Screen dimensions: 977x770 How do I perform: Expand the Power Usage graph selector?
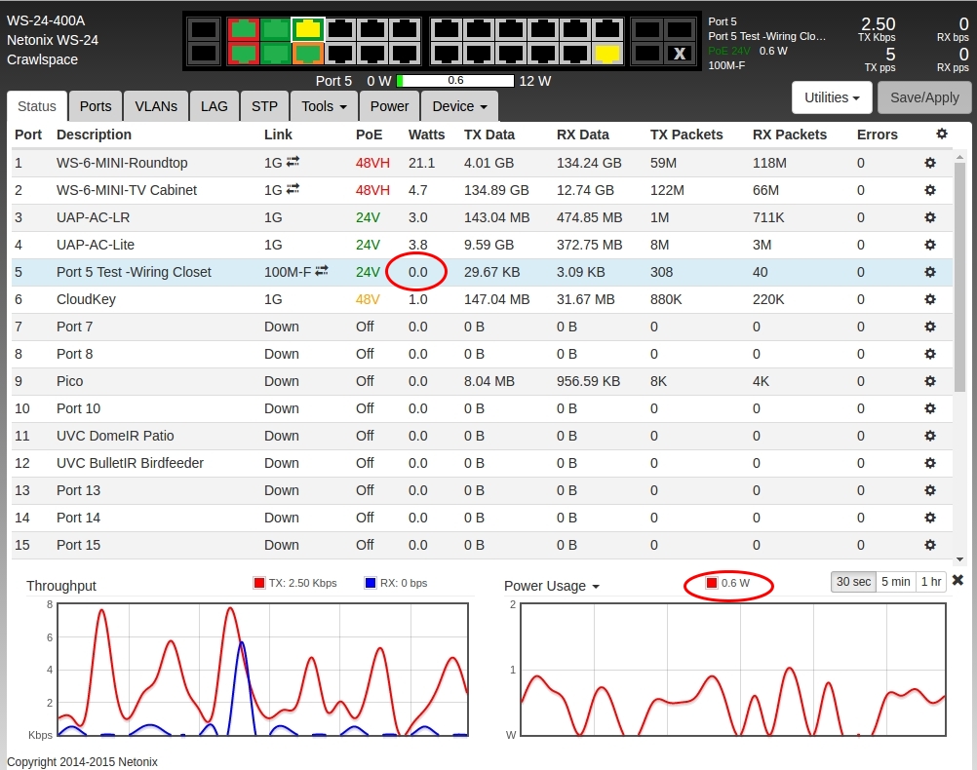pos(552,586)
